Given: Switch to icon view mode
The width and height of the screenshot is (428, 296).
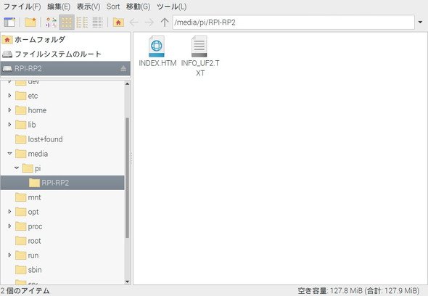Looking at the screenshot, I should [x=67, y=22].
